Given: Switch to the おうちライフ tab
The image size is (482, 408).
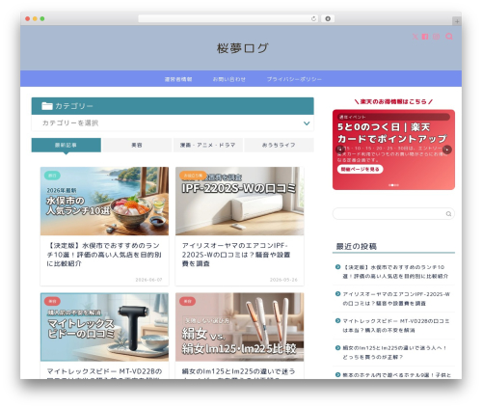Looking at the screenshot, I should coord(279,145).
